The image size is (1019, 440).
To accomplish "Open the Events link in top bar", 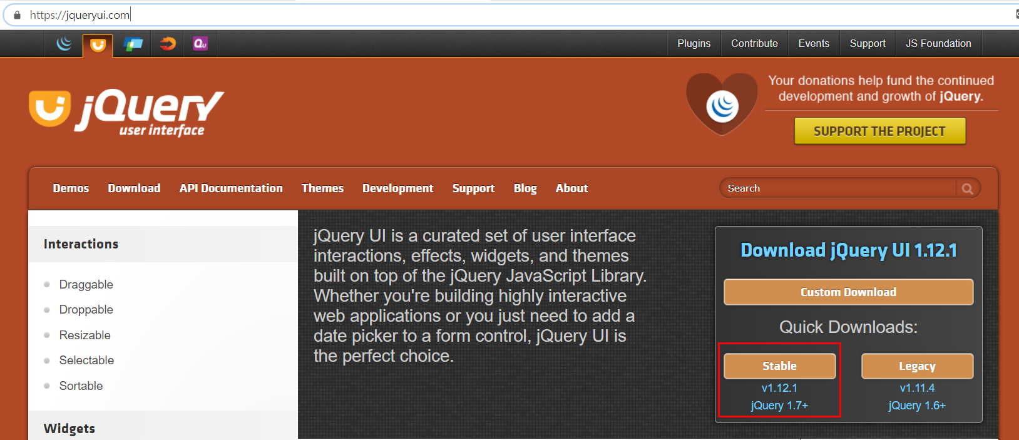I will pyautogui.click(x=814, y=44).
